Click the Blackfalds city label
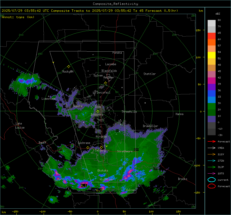Viewport: 231px width, 215px height. click(x=109, y=71)
